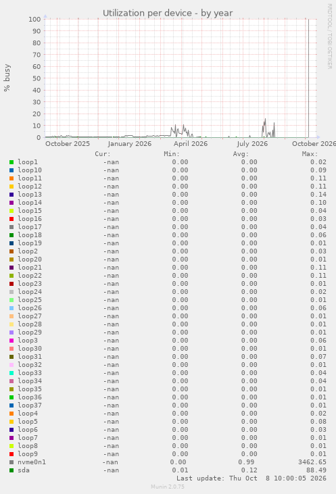
Task: Click the 'nvme0n1' legend label
Action: [32, 462]
